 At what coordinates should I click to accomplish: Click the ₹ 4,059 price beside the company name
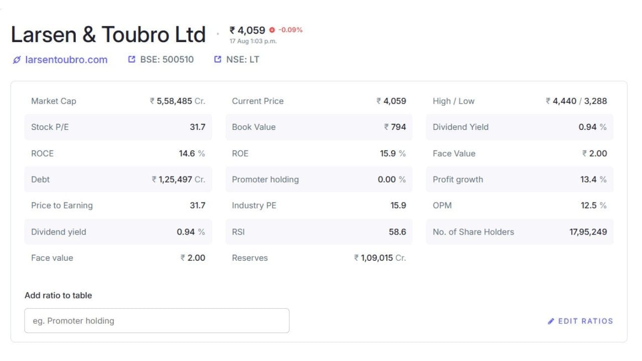tap(247, 31)
